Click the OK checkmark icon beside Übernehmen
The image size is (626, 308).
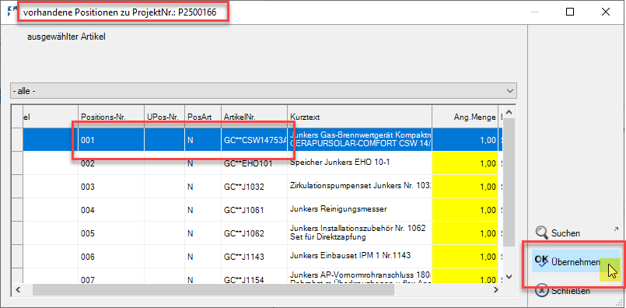pyautogui.click(x=541, y=261)
